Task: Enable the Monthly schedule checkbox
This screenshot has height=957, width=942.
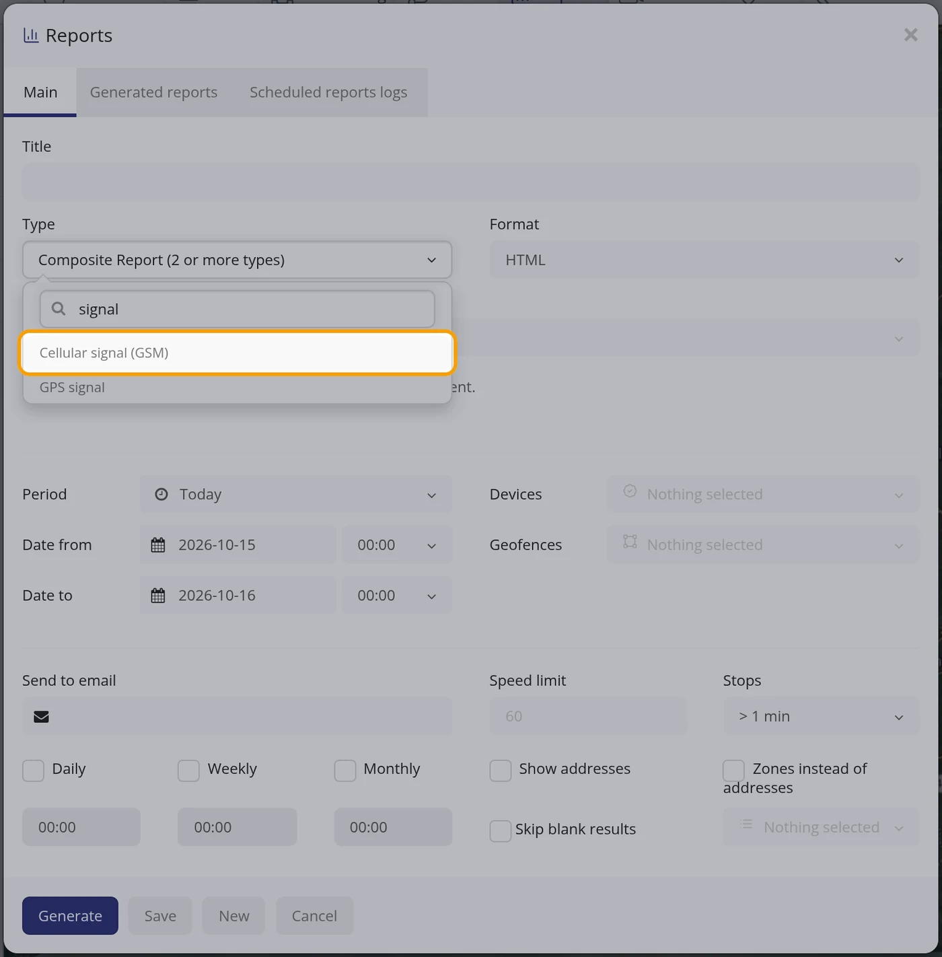Action: (x=345, y=771)
